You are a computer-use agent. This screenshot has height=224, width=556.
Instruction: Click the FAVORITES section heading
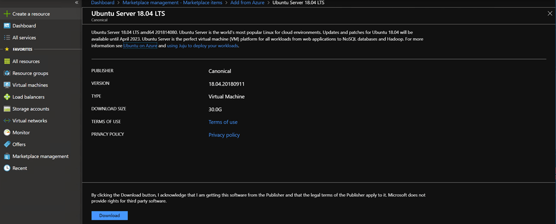[22, 50]
